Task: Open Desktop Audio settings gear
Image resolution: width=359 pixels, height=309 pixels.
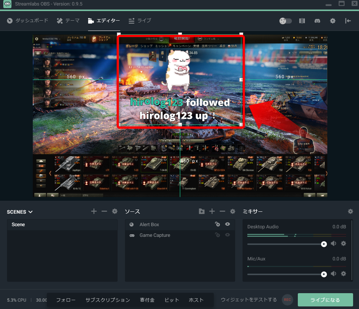Action: pyautogui.click(x=344, y=243)
